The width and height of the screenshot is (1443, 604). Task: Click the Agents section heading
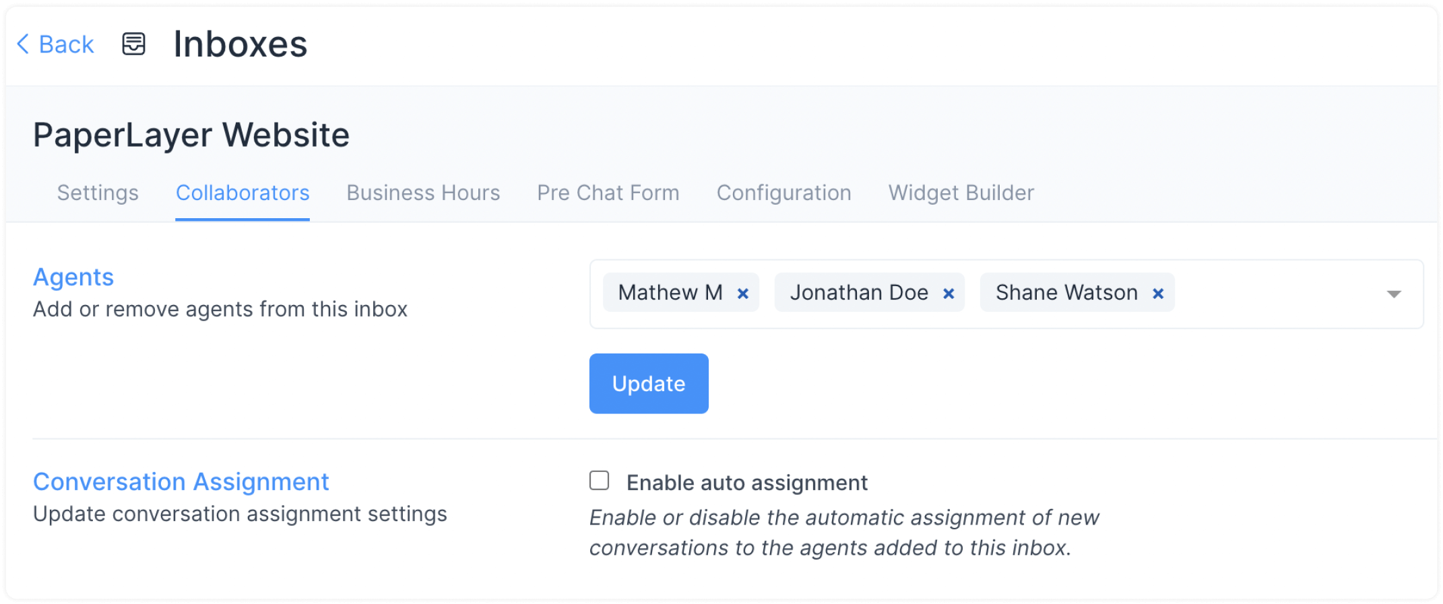73,277
